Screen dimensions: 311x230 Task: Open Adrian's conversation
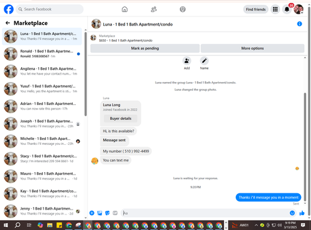point(42,106)
